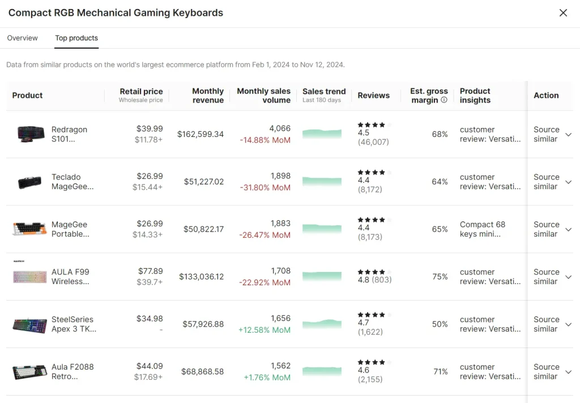This screenshot has width=580, height=403.
Task: Select the Top products tab
Action: 76,38
